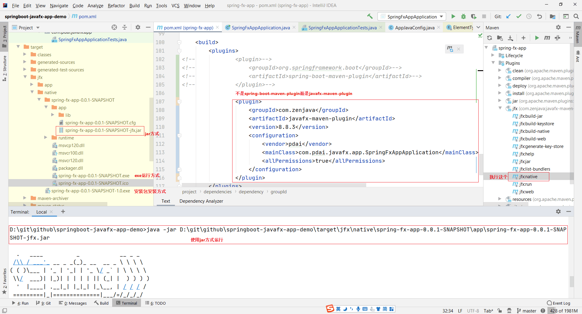Collapse the target folder in the Project tree
The image size is (582, 314).
(18, 47)
